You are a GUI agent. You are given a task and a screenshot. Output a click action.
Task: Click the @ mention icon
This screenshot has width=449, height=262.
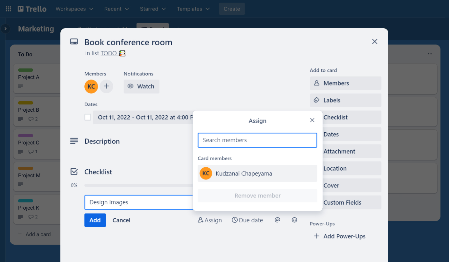277,220
